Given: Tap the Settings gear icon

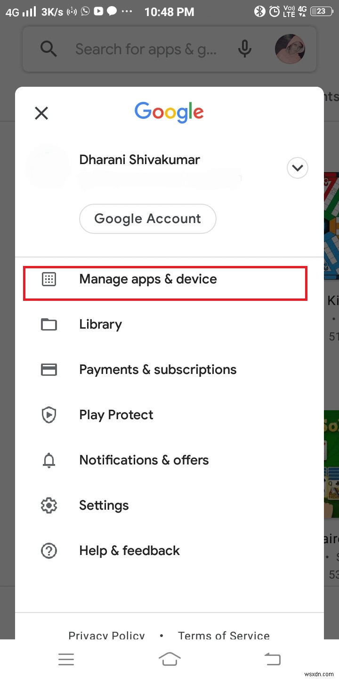Looking at the screenshot, I should click(x=49, y=505).
